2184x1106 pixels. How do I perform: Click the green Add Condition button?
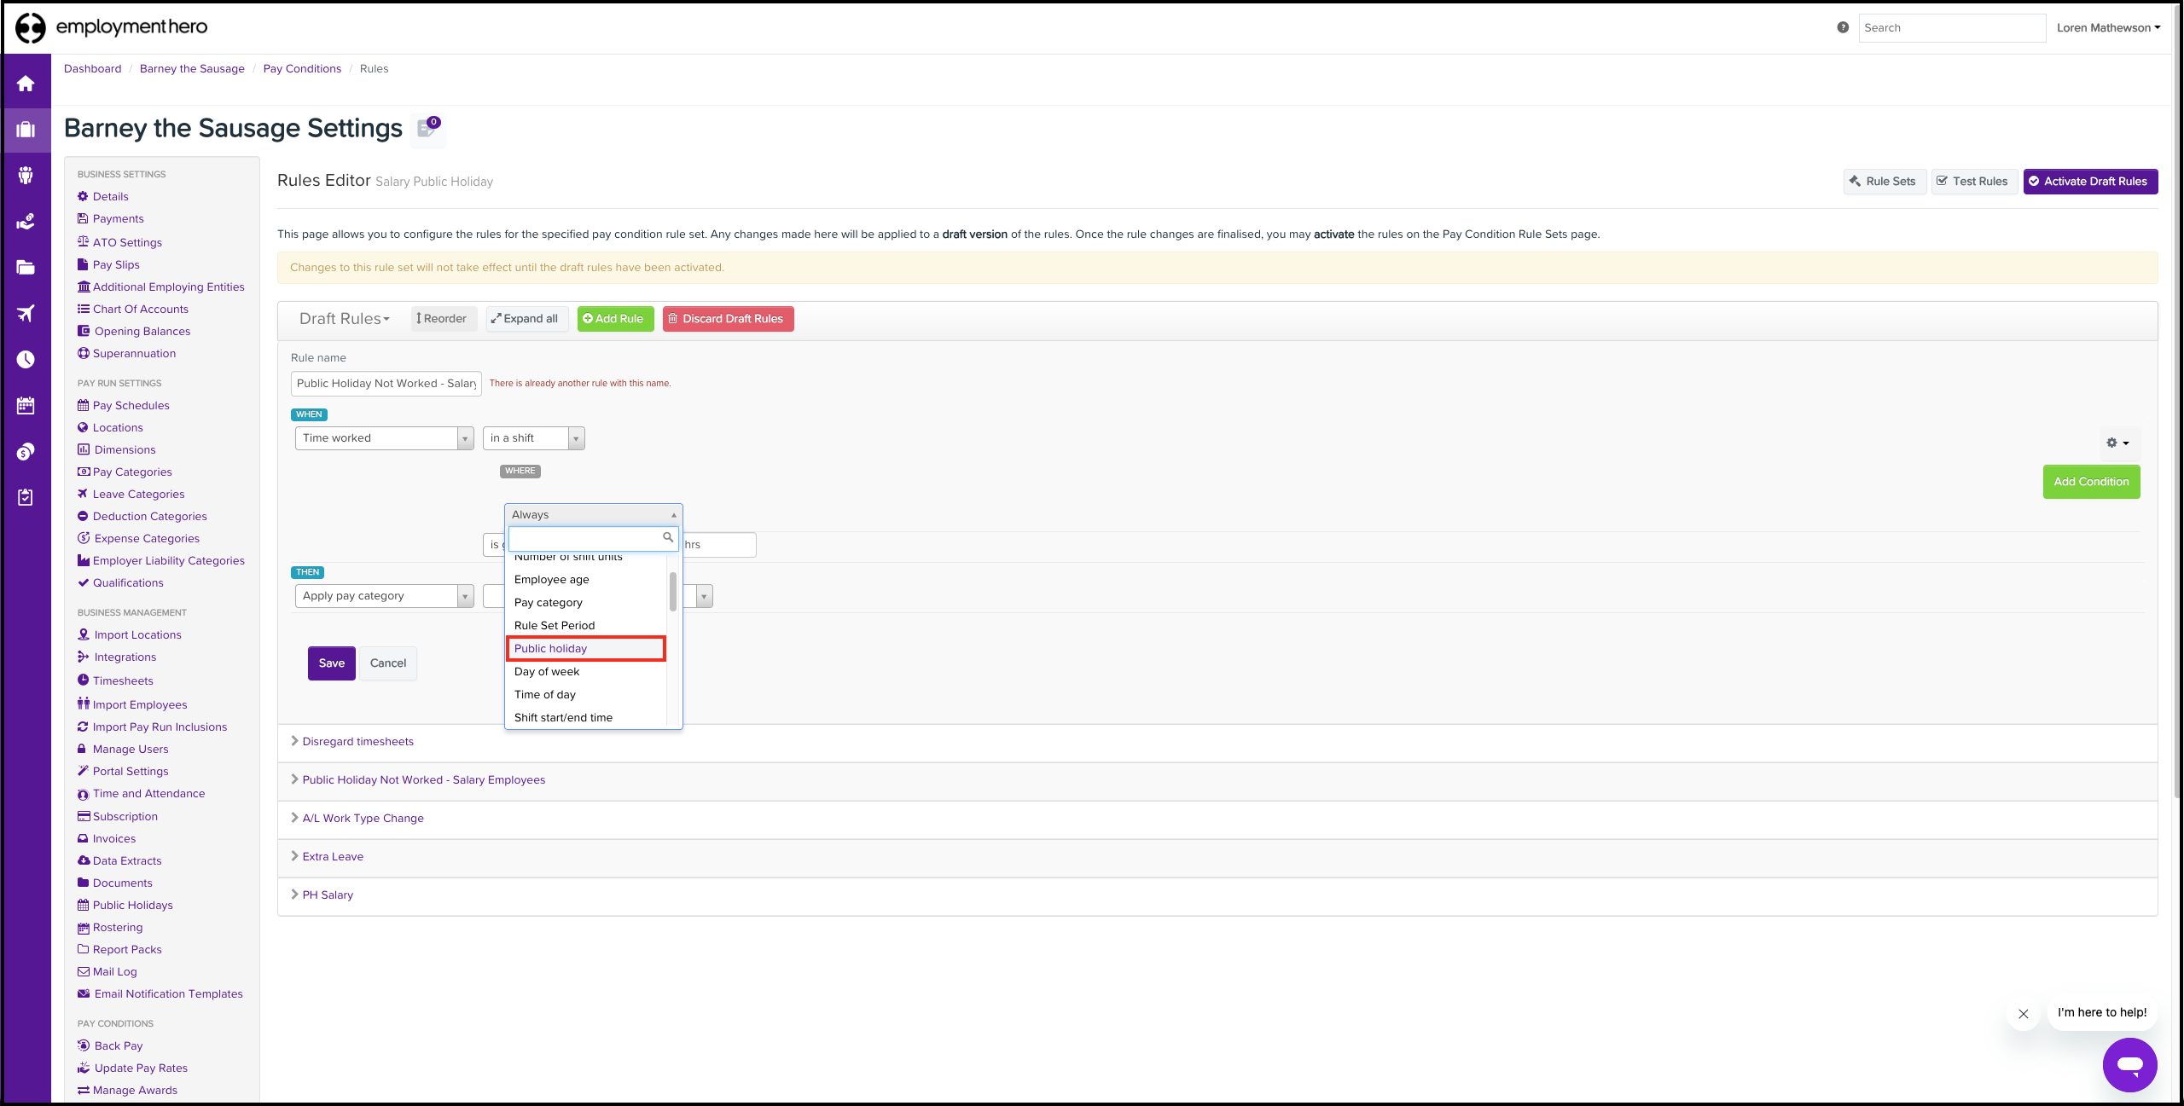(2090, 482)
